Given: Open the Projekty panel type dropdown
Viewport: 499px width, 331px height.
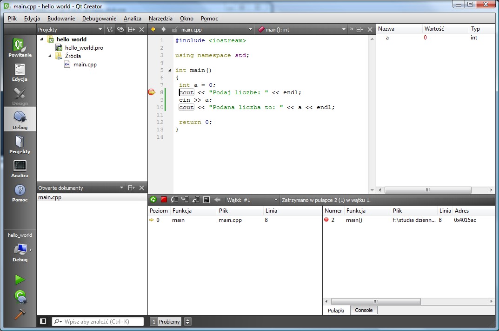Looking at the screenshot, I should click(70, 30).
